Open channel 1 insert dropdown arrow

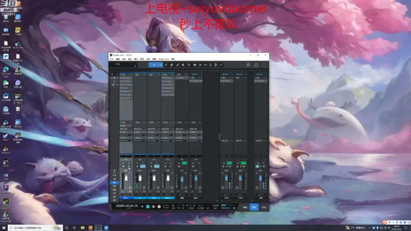[x=130, y=74]
